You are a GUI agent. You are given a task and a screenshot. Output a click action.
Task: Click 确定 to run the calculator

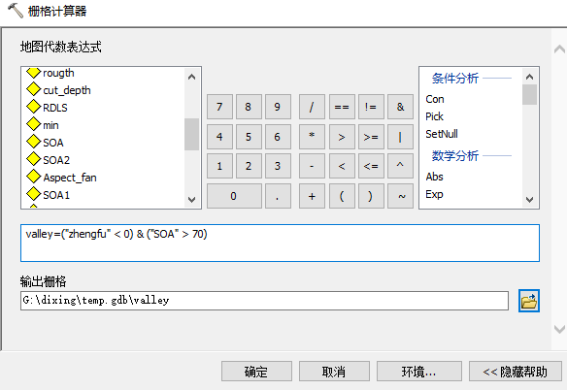(256, 372)
